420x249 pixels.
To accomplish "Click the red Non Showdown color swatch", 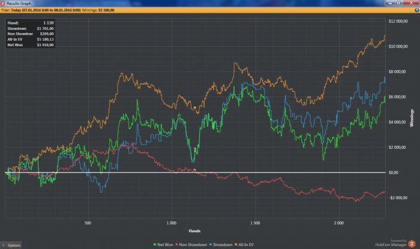I will [x=176, y=244].
